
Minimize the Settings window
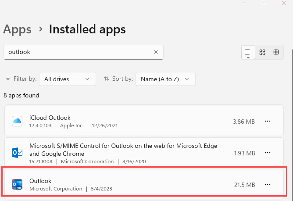(x=244, y=3)
